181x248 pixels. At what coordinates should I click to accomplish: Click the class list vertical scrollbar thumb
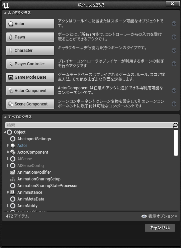click(176, 143)
